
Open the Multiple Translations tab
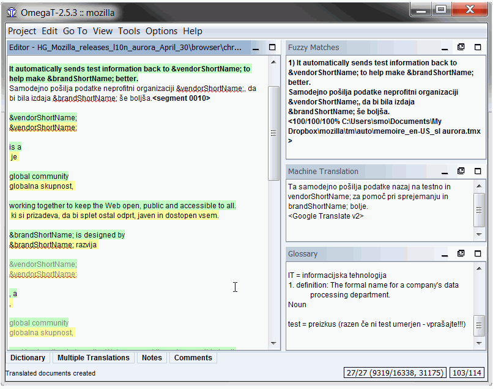[x=94, y=358]
